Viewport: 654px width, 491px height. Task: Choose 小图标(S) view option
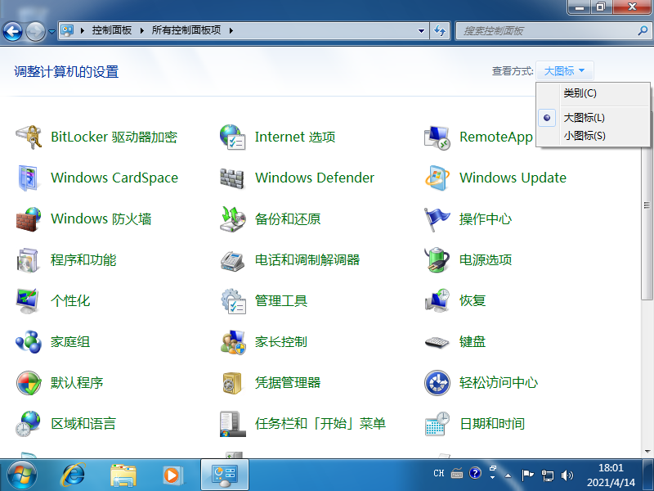(x=584, y=136)
